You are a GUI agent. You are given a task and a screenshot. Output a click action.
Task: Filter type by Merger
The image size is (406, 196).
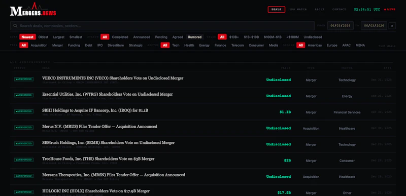coord(58,45)
